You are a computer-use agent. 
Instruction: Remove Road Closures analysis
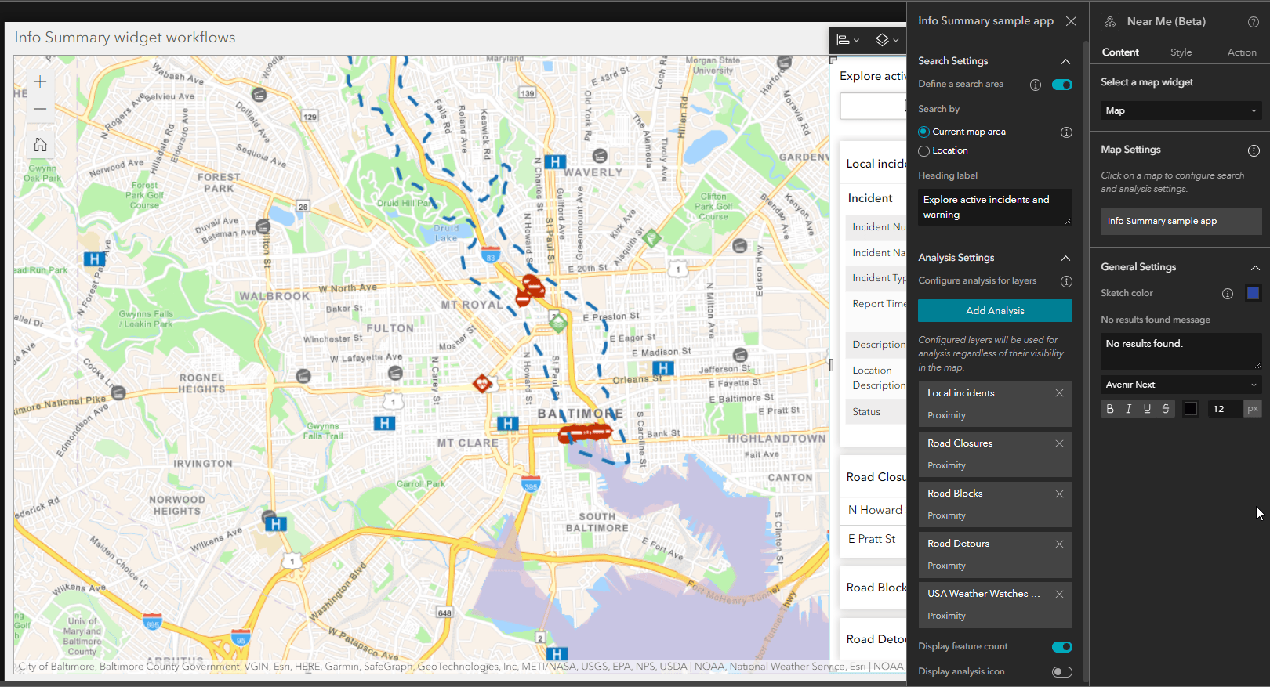click(x=1059, y=443)
